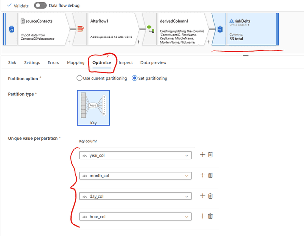Select Set partitioning radio button

coord(135,78)
